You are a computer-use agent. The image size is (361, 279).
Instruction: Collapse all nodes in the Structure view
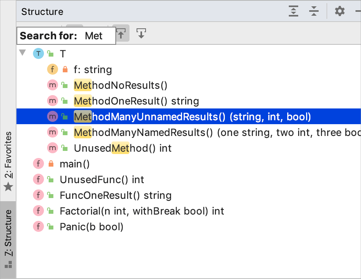point(314,11)
